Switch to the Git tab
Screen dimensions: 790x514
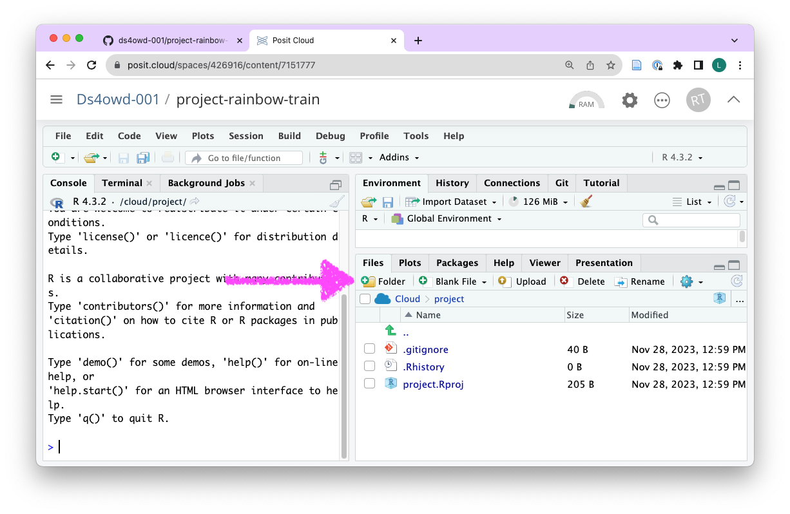pos(562,183)
